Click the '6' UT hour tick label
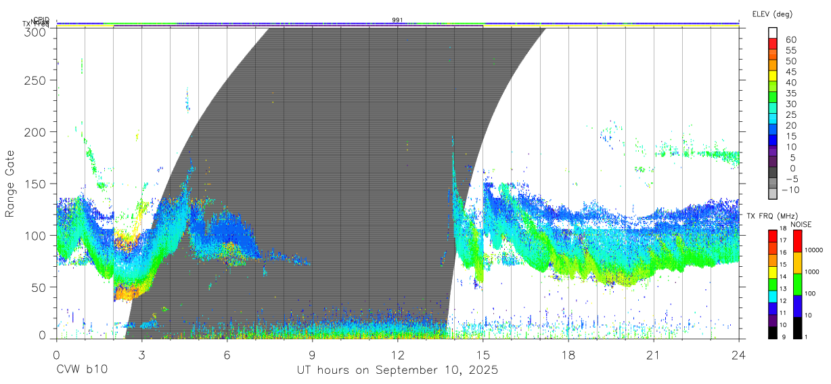Screen dimensions: 831x384 [x=227, y=355]
